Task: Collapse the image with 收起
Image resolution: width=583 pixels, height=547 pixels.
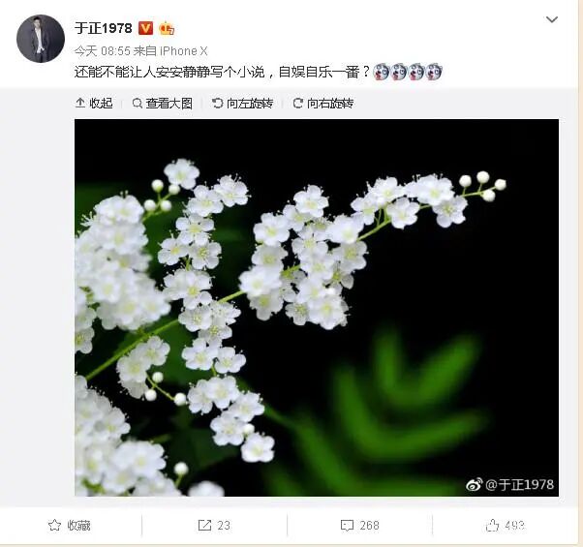Action: [94, 103]
